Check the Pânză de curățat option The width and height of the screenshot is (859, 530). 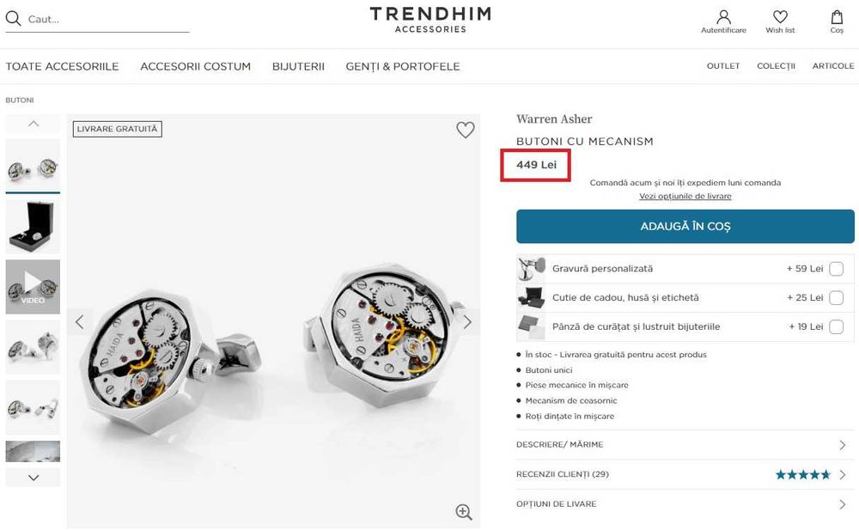pos(836,326)
